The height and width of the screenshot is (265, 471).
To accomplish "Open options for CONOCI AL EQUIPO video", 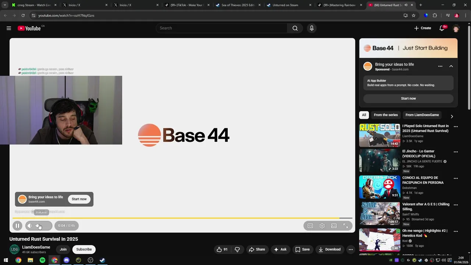I will (456, 178).
